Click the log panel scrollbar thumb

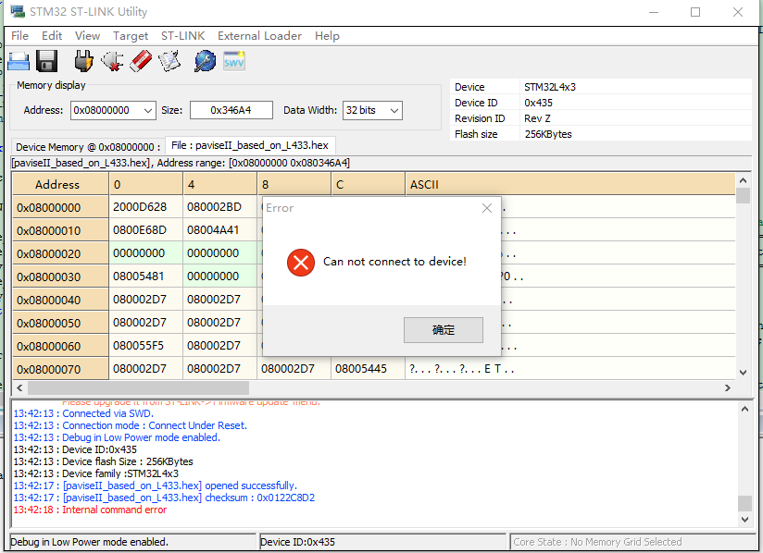(744, 503)
